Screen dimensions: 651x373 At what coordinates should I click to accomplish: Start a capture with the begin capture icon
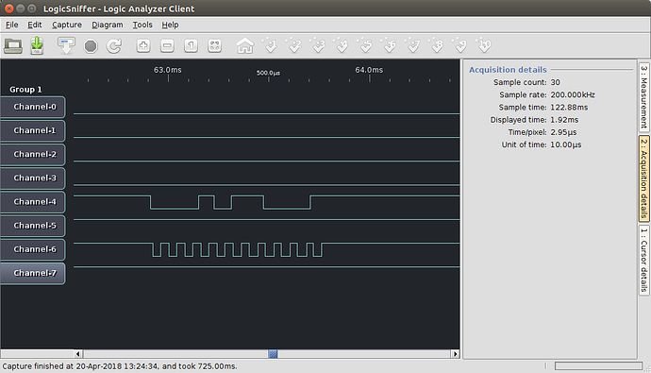(x=66, y=45)
